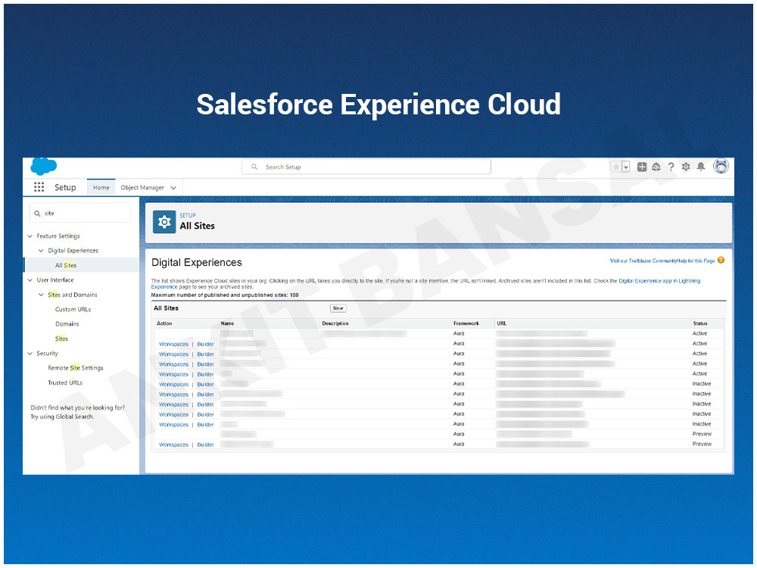
Task: Click inside the Search Setup field
Action: [x=366, y=167]
